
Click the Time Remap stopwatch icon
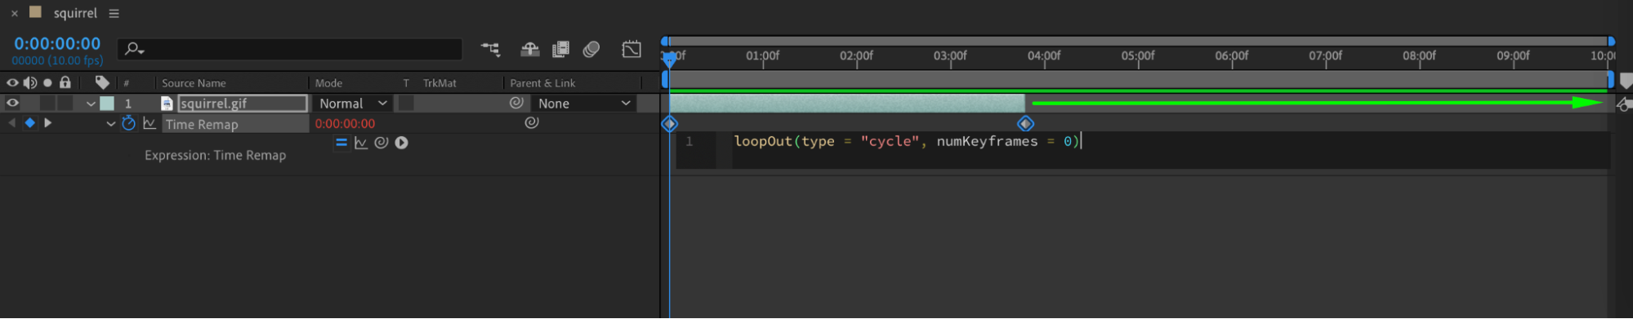[128, 123]
